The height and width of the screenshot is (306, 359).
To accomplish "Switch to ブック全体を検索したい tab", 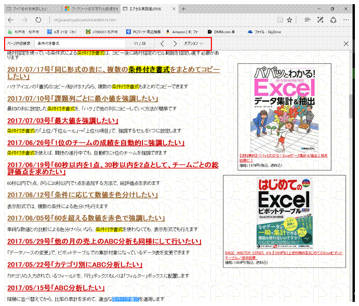I will (x=32, y=9).
